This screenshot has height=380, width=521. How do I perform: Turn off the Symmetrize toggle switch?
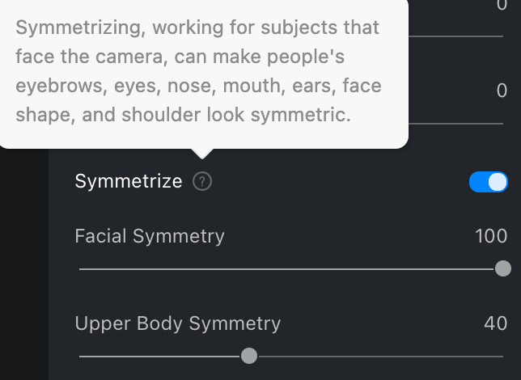(488, 182)
